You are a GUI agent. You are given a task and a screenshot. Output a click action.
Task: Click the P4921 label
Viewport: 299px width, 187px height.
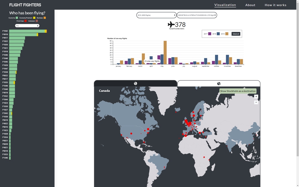[5, 148]
